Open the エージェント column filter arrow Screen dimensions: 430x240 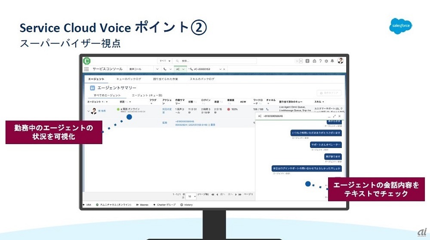[107, 102]
